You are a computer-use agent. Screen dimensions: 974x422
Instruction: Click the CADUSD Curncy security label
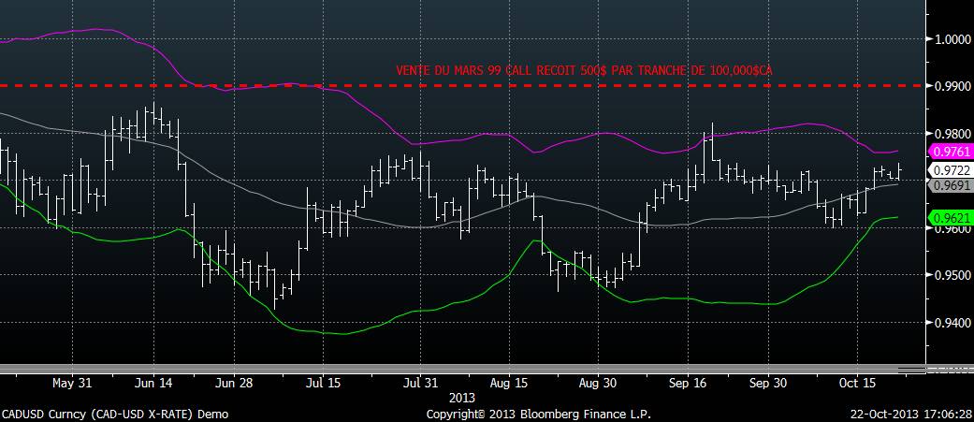click(x=113, y=414)
